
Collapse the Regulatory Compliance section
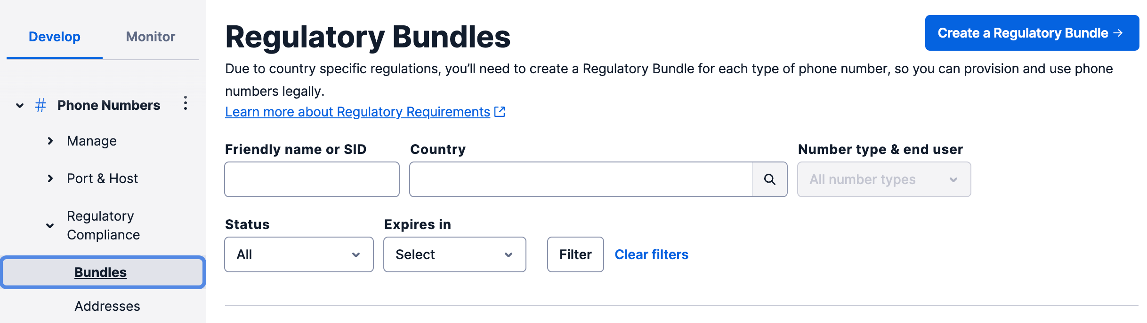click(x=50, y=225)
